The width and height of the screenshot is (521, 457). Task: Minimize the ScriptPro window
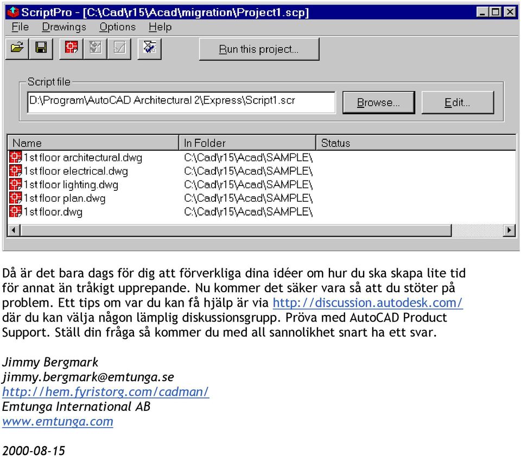482,12
